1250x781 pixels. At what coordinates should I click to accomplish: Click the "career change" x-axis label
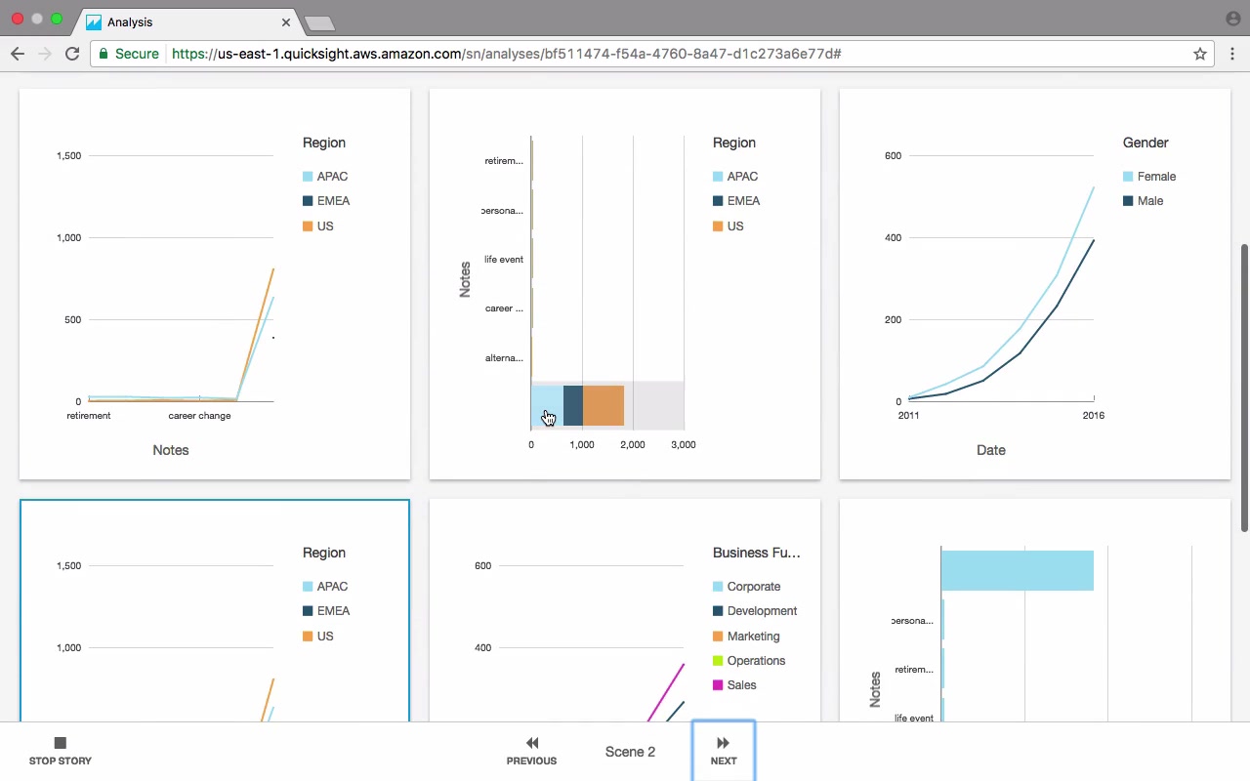coord(199,416)
